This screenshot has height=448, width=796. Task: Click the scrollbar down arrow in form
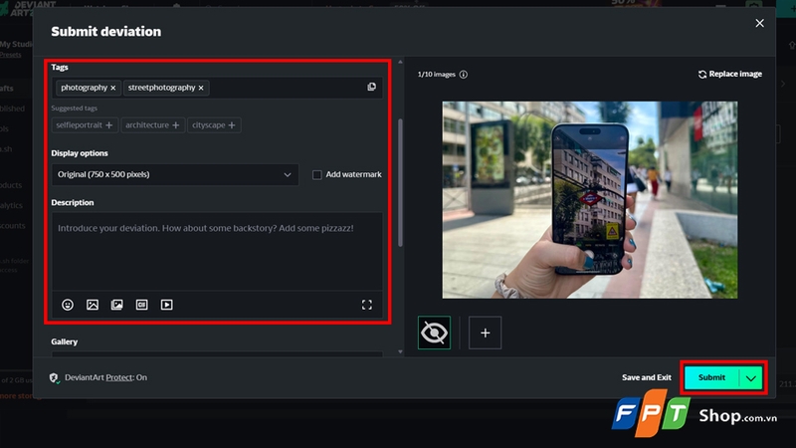coord(400,351)
